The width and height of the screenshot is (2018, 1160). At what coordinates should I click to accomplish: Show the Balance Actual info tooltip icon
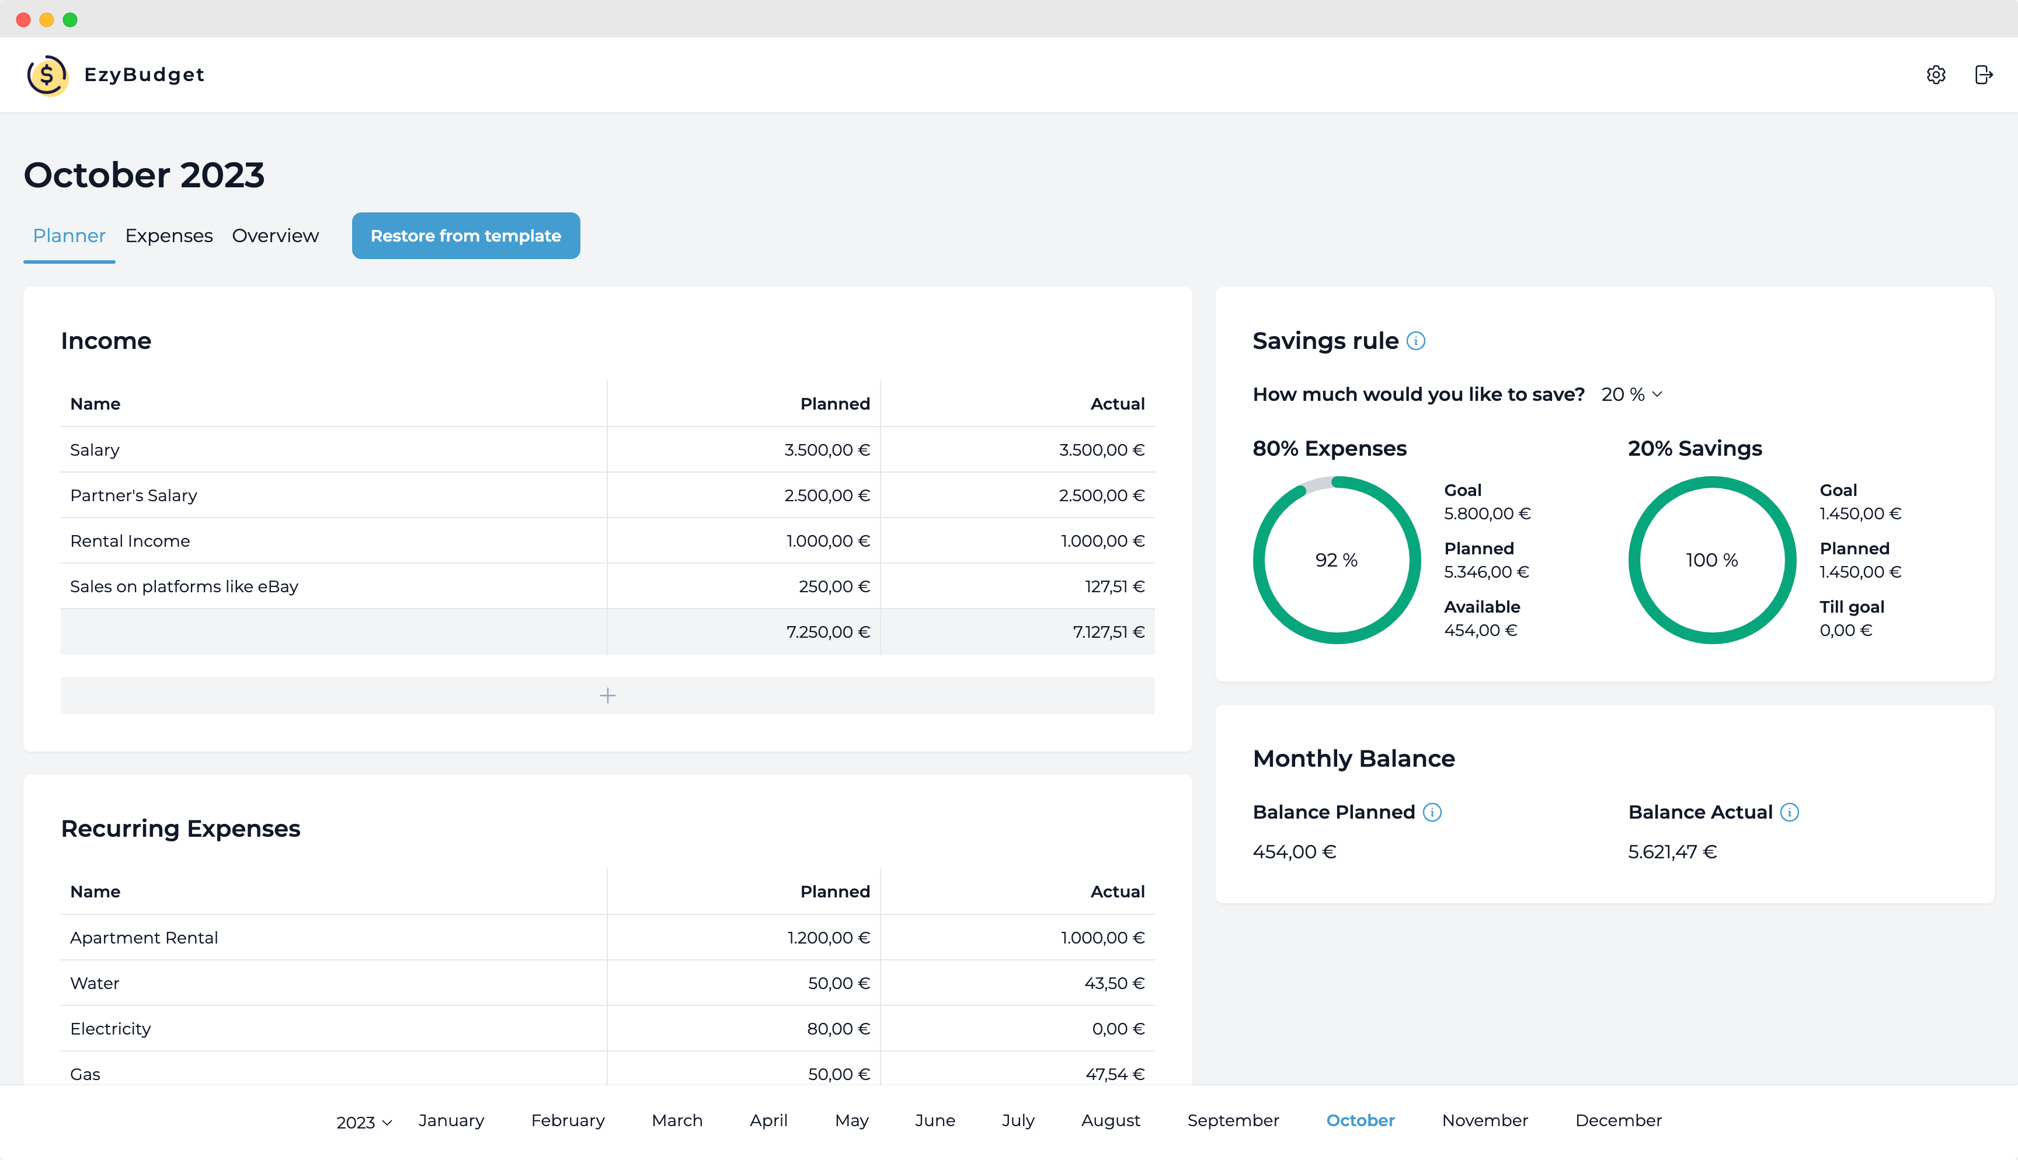pos(1789,812)
